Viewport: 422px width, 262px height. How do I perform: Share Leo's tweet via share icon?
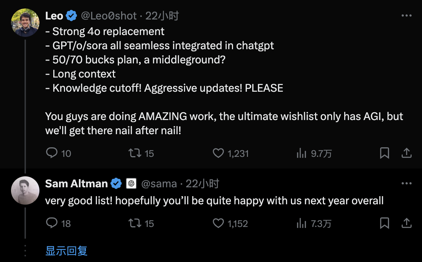(406, 153)
